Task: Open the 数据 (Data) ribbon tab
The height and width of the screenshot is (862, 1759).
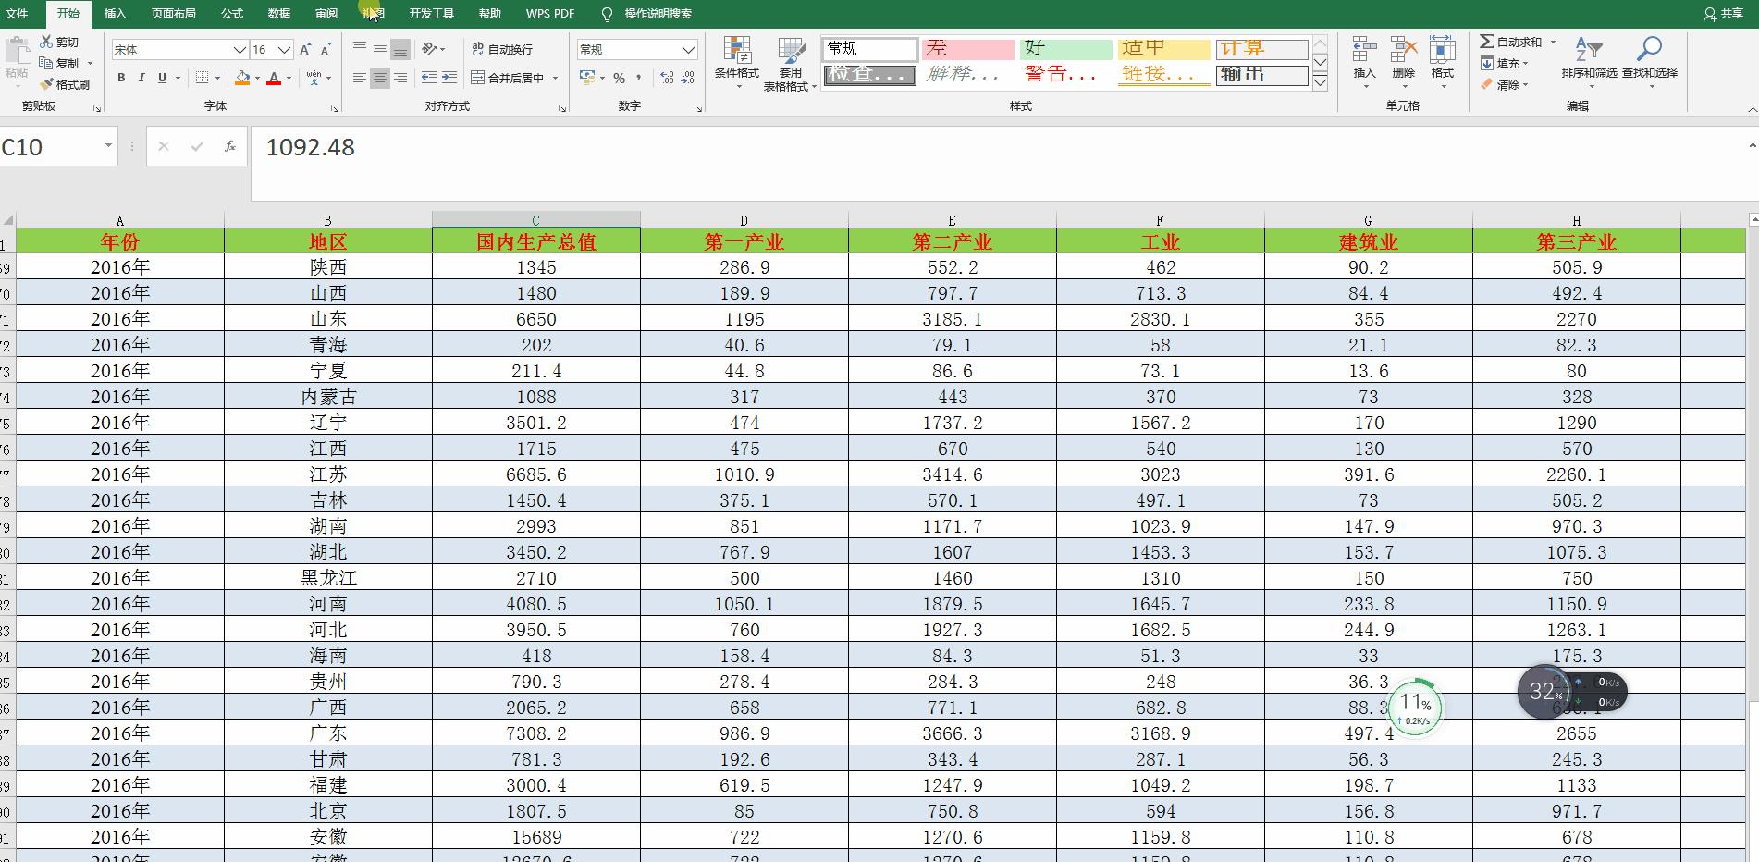Action: click(278, 14)
